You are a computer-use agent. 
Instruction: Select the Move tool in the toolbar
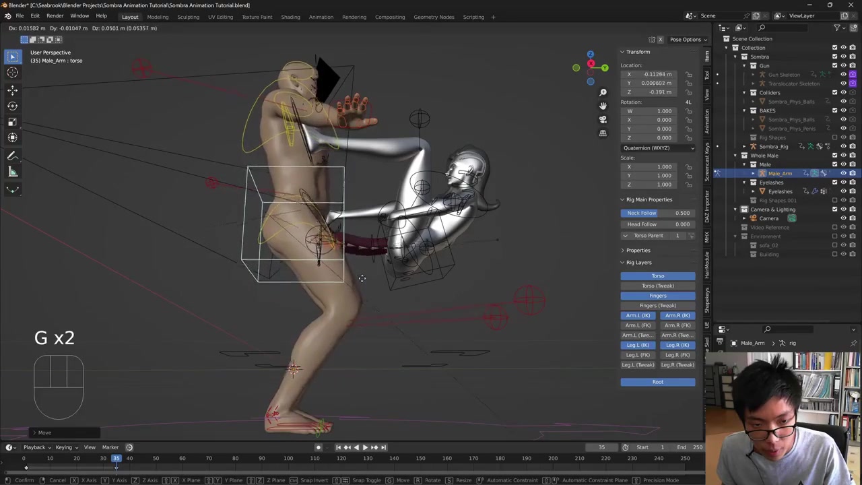12,90
